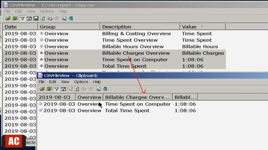This screenshot has height=150, width=268.
Task: Click 1:08:06 value in the Clipboard Total Time Spent row
Action: coord(185,110)
